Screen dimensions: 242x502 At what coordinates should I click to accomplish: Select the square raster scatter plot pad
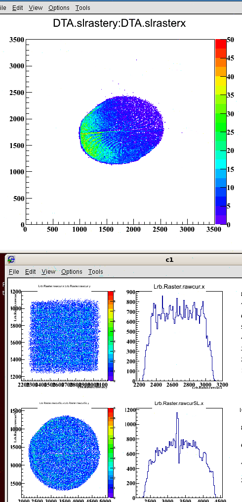point(65,336)
